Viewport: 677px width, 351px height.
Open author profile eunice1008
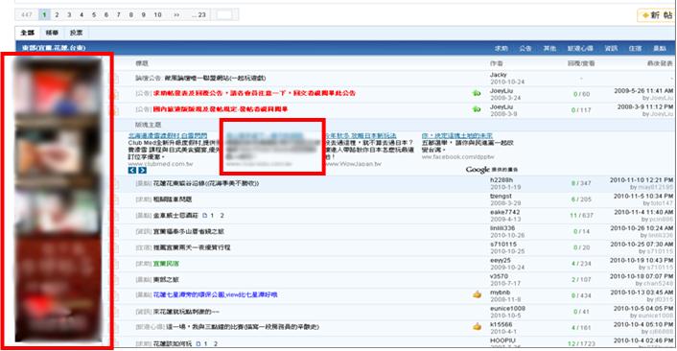tap(507, 308)
